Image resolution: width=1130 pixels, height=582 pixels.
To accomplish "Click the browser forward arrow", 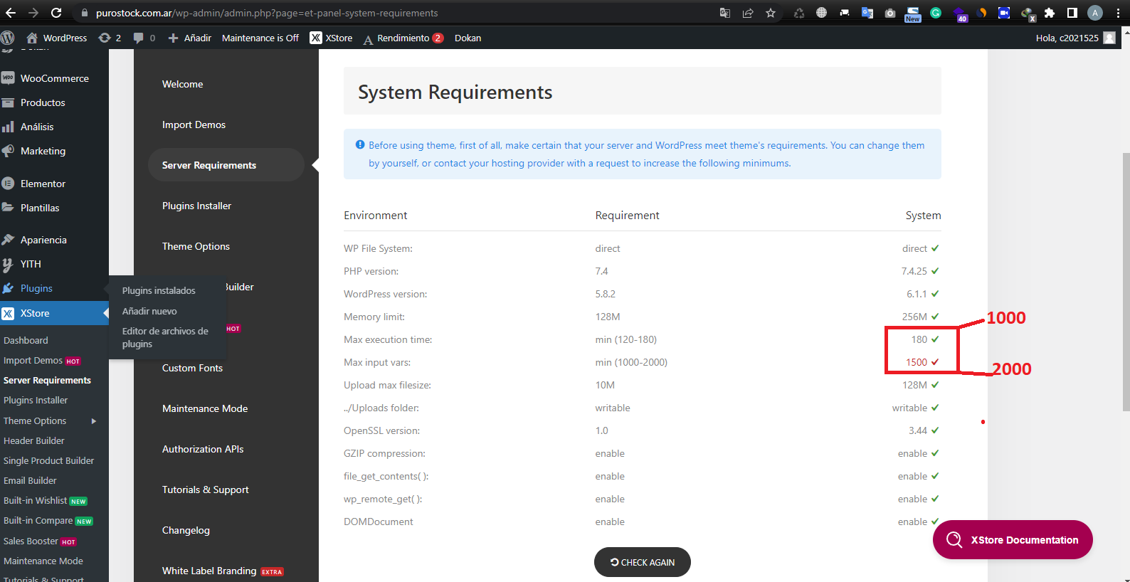I will point(33,13).
